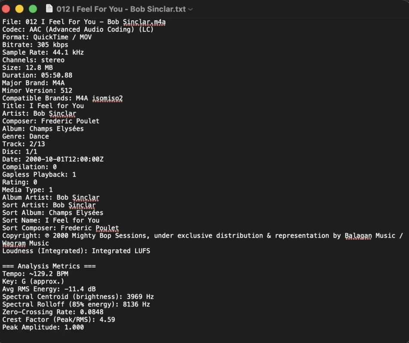The width and height of the screenshot is (409, 343).
Task: Close the TextEdit window with red button
Action: click(x=6, y=9)
